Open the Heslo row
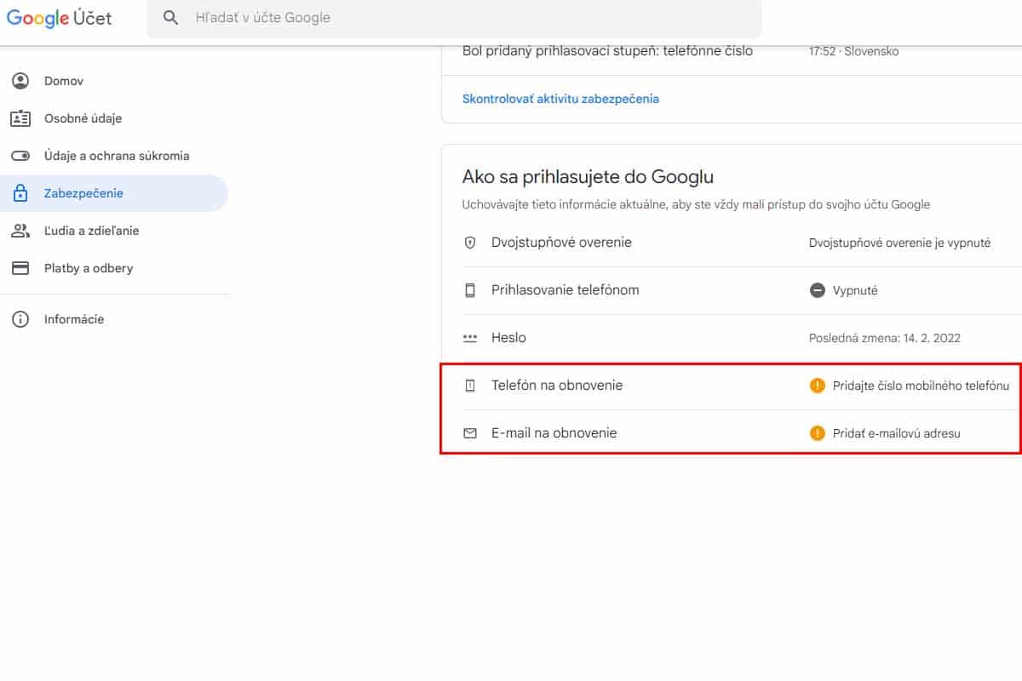Viewport: 1022px width, 681px height. [732, 338]
